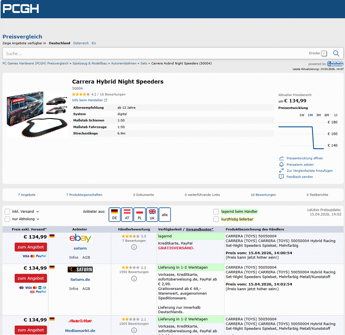This screenshot has width=345, height=335.
Task: Filter vendors by UK flag
Action: coord(152,215)
